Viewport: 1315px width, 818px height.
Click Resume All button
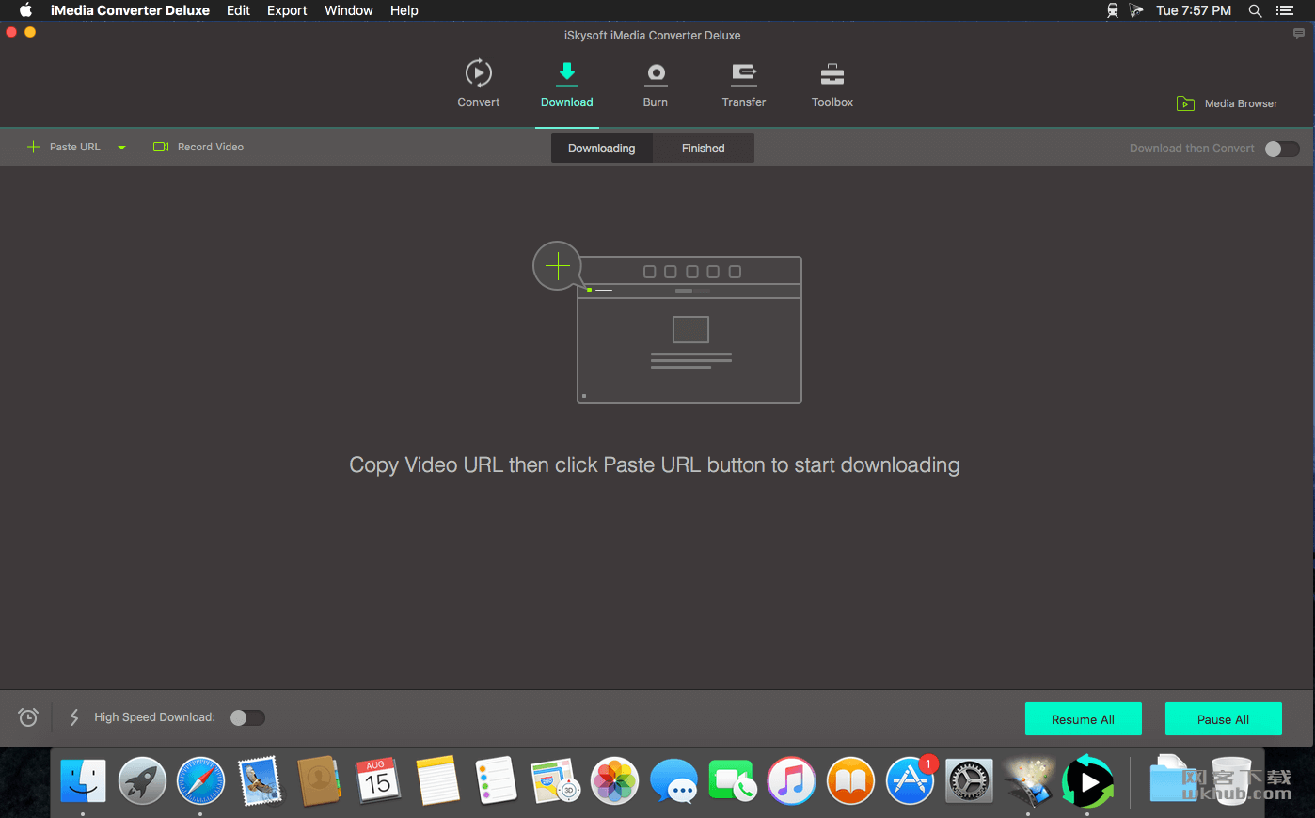(x=1083, y=719)
